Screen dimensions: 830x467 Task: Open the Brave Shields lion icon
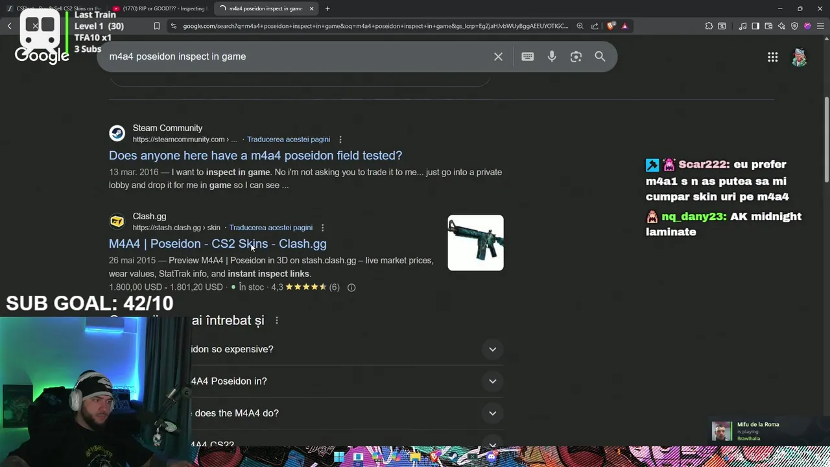pyautogui.click(x=611, y=26)
